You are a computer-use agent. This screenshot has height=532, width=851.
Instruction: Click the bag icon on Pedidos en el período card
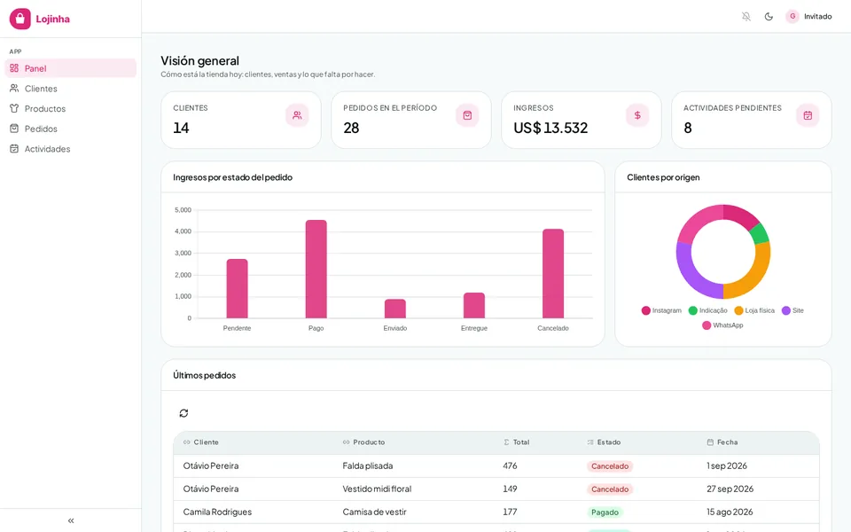coord(467,115)
